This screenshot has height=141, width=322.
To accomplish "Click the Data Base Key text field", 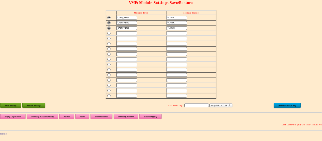I will click(x=196, y=105).
